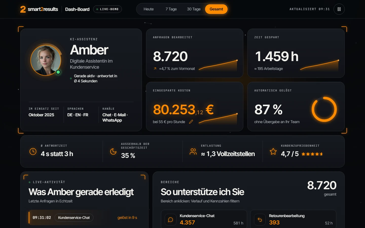Image resolution: width=365 pixels, height=228 pixels.
Task: Click the chat bubble icon for Kundenservice-Chat
Action: (x=171, y=220)
